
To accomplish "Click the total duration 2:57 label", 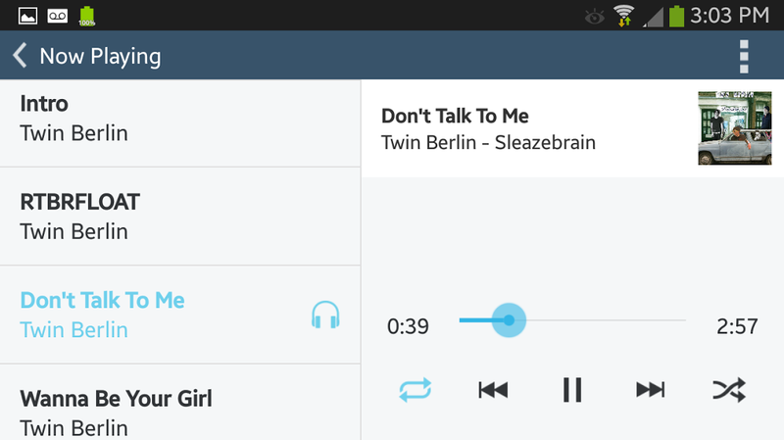I will [x=737, y=326].
